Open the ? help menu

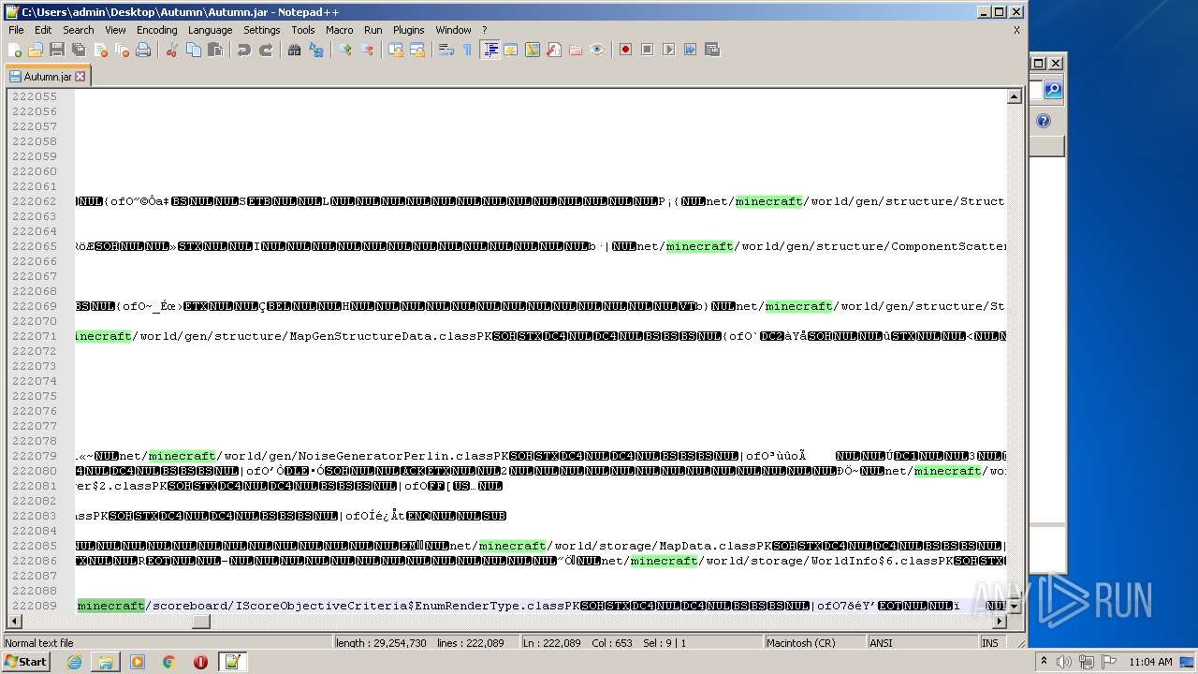coord(485,30)
